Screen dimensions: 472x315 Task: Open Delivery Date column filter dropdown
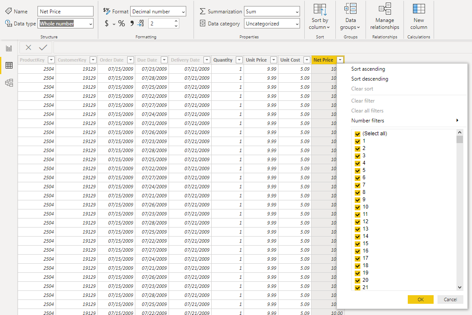207,60
